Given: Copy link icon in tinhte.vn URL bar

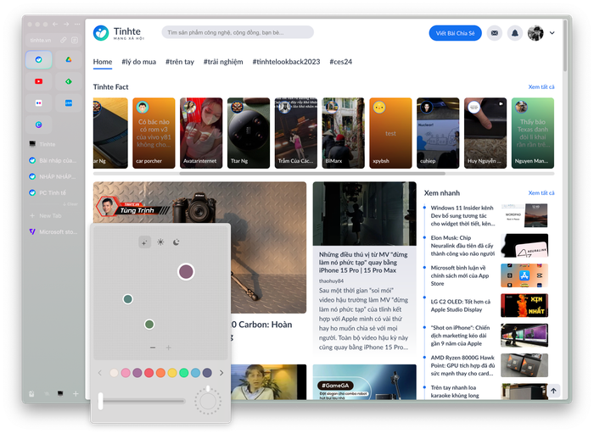Looking at the screenshot, I should [x=64, y=40].
